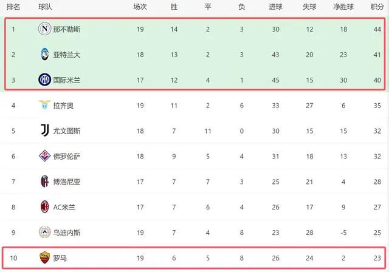Click the Inter Milan badge icon
Screen dimensions: 389x272
(x=44, y=80)
